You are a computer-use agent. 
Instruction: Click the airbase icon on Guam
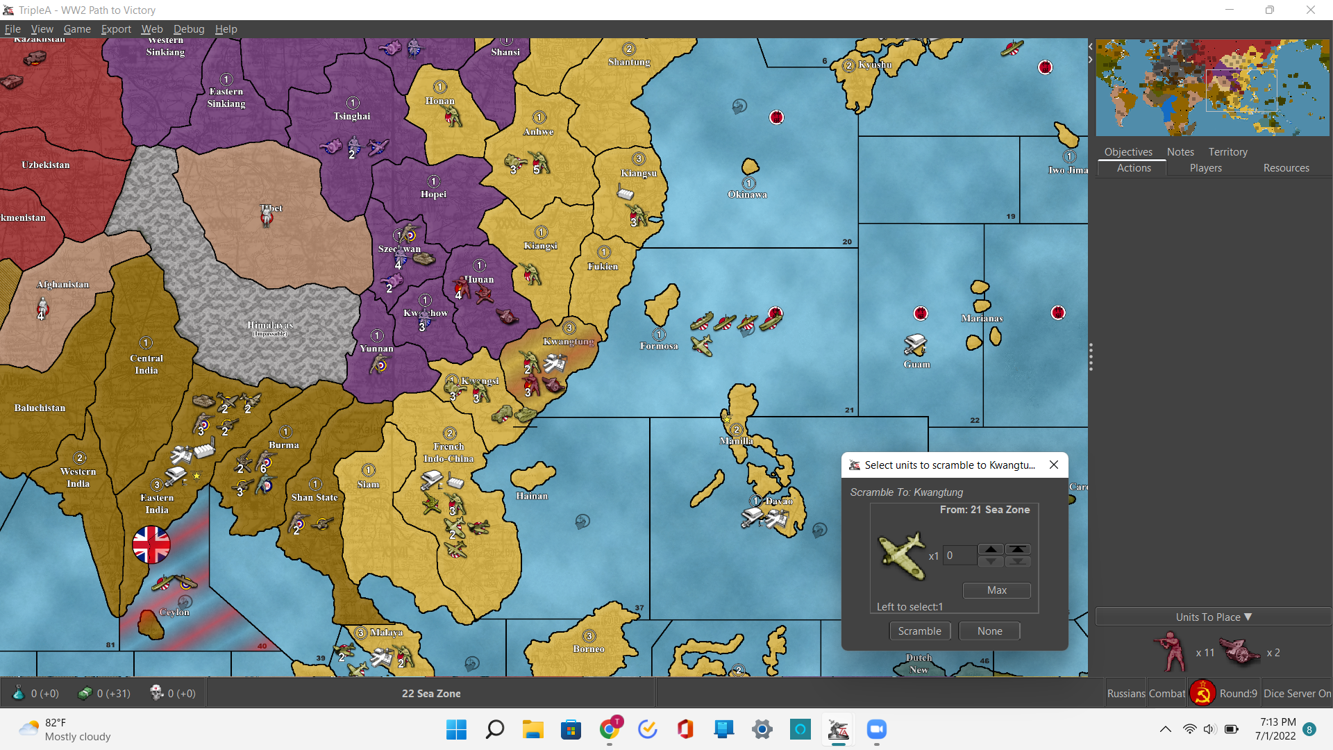pos(915,344)
